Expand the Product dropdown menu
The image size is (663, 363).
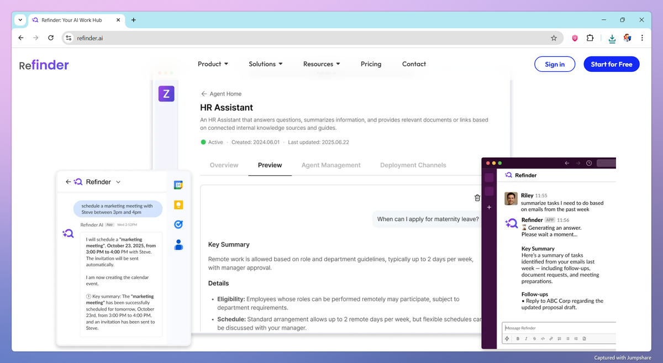point(213,64)
